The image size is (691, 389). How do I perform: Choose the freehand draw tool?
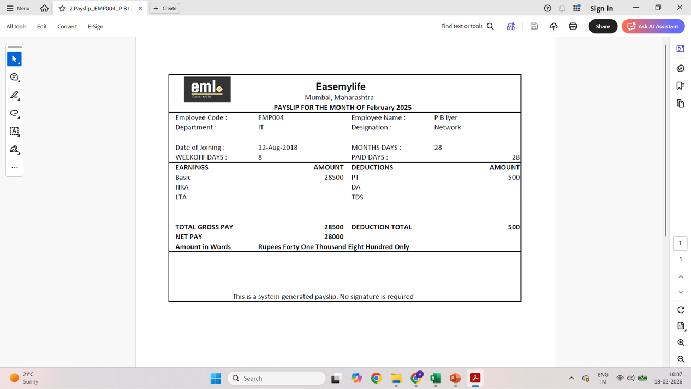point(14,113)
